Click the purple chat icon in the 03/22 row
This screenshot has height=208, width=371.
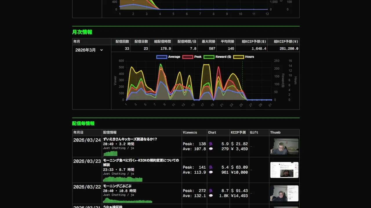click(x=211, y=191)
